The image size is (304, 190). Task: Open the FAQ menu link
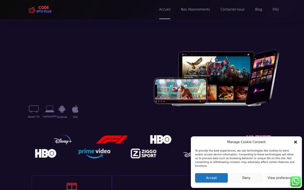275,9
